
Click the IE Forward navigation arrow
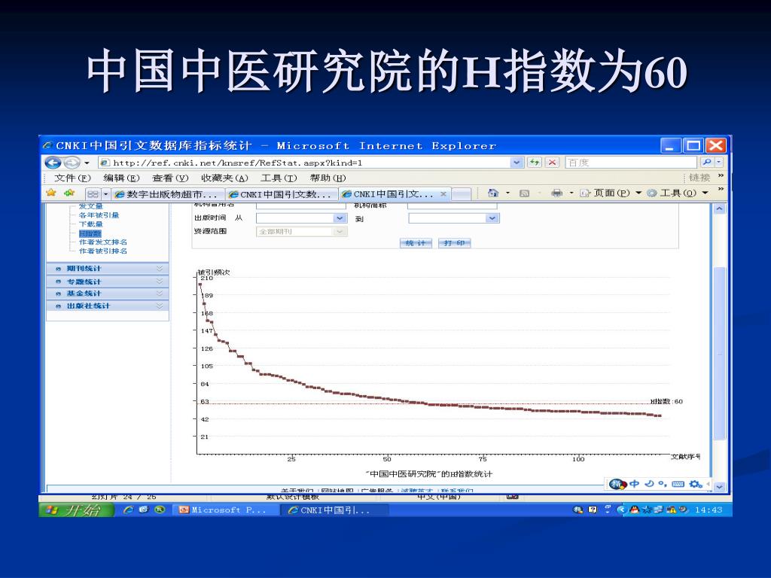point(72,163)
